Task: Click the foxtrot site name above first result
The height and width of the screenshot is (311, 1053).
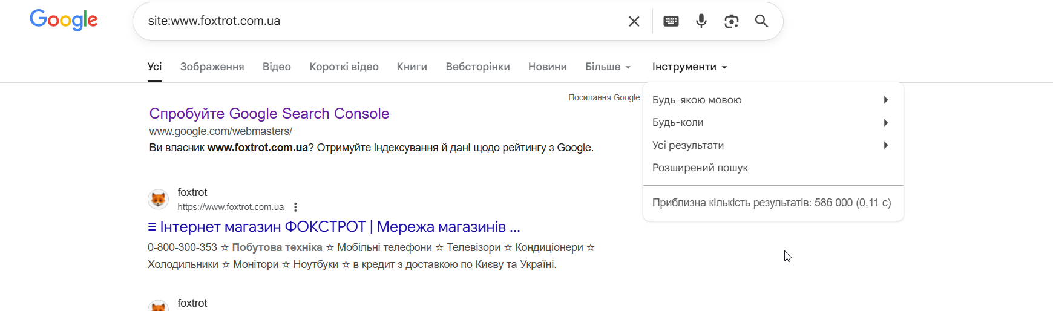Action: tap(192, 192)
